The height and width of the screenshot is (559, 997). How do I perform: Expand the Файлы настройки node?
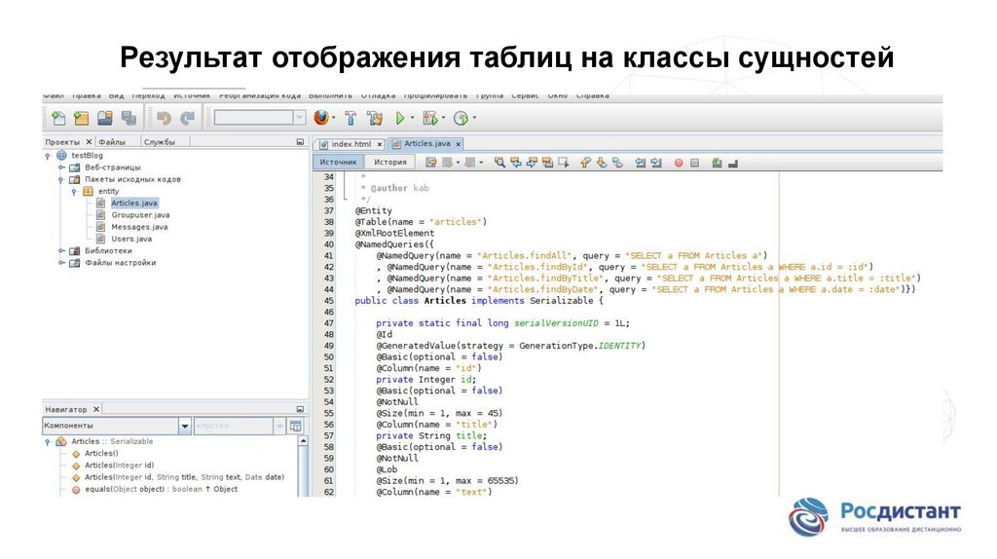[x=61, y=263]
